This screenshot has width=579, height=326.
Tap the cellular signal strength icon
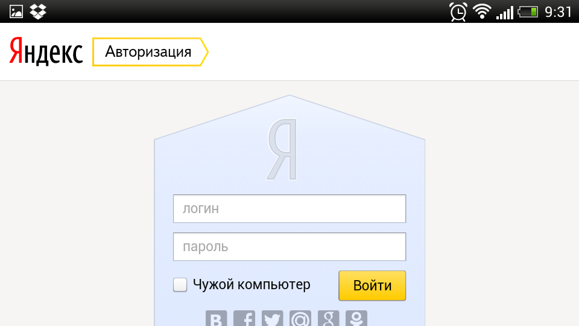coord(504,11)
